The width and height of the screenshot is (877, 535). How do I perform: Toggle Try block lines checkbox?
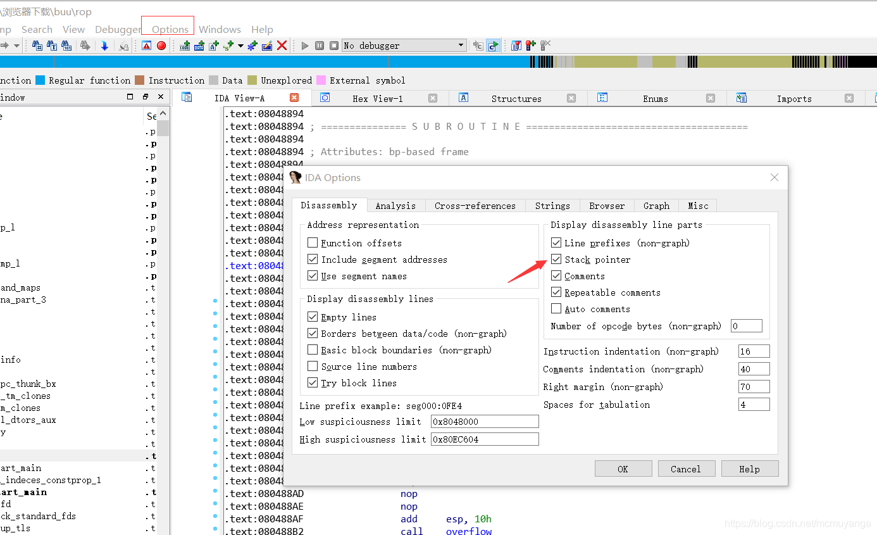(x=313, y=382)
